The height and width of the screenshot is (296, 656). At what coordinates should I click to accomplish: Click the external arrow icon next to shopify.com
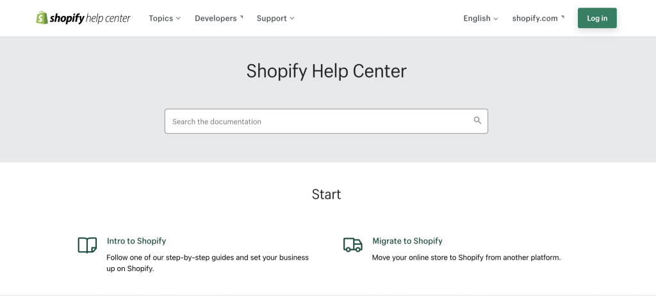[x=562, y=17]
